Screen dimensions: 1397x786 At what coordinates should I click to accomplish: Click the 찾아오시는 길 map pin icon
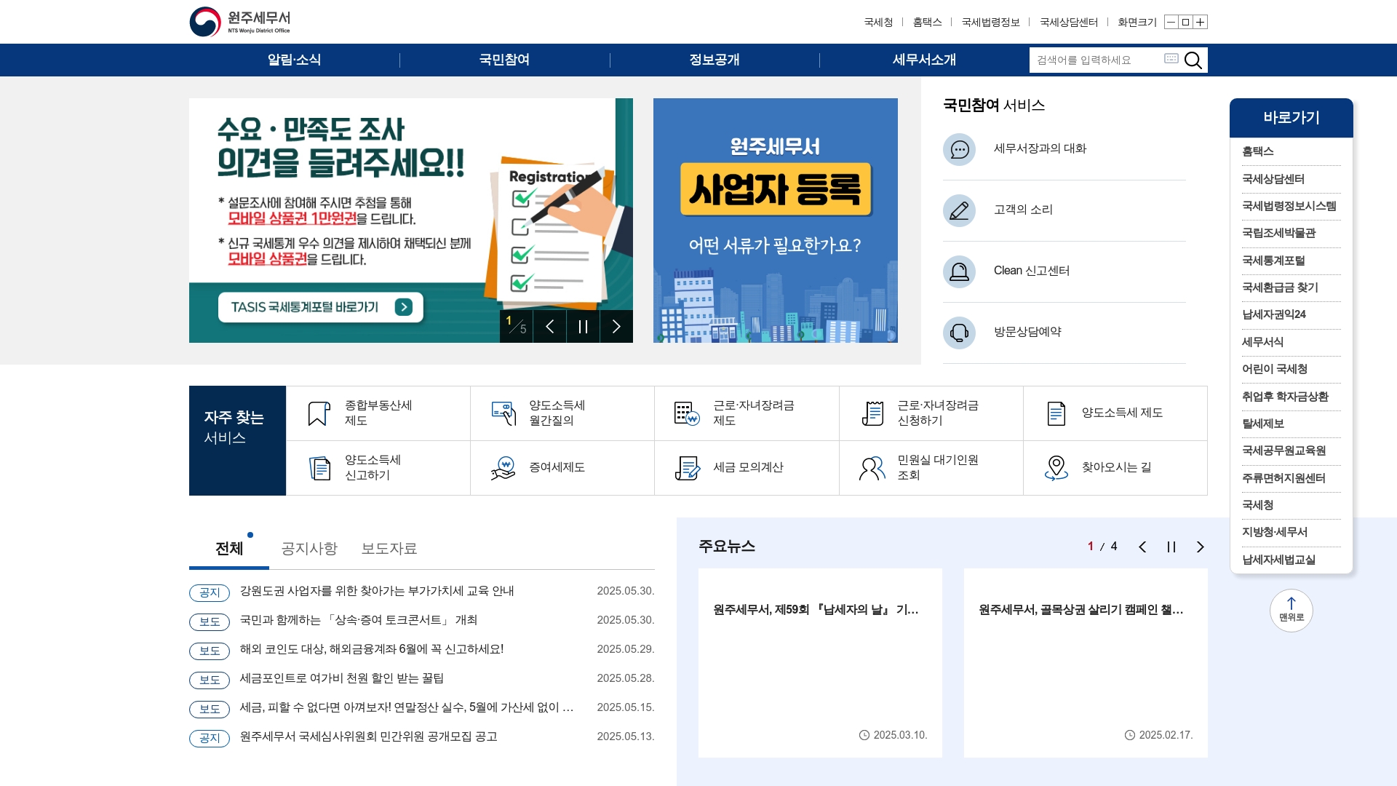click(1056, 468)
